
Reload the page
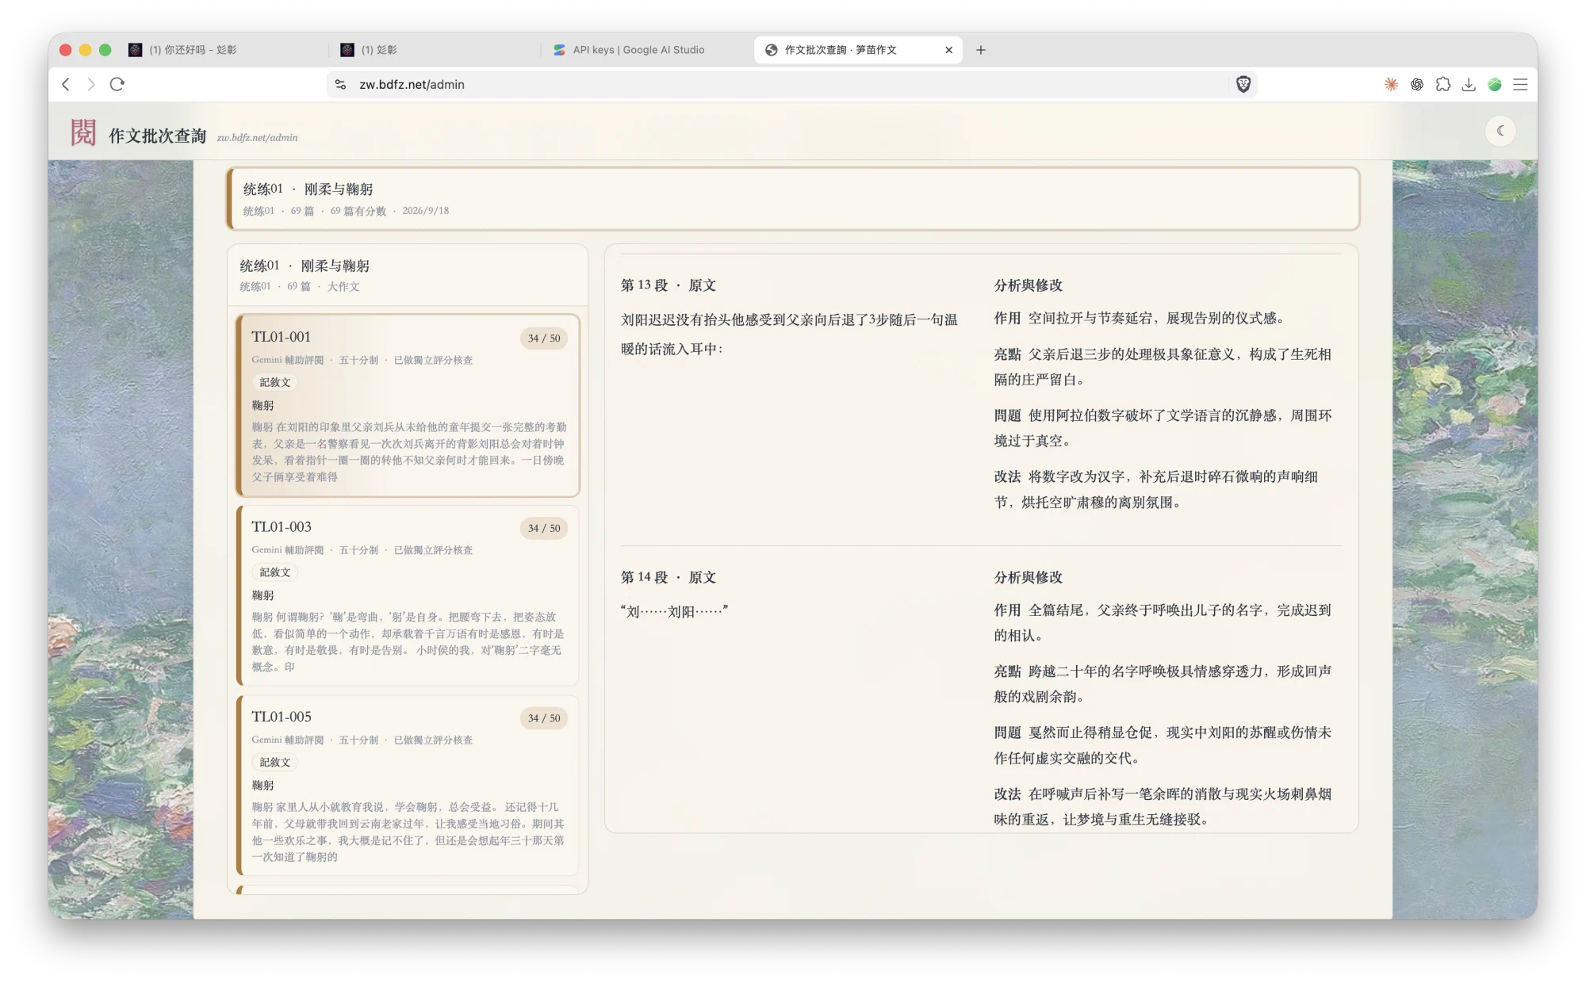coord(117,84)
